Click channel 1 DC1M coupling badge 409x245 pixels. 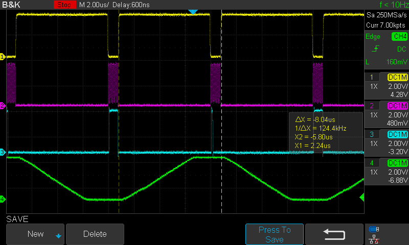tap(398, 77)
